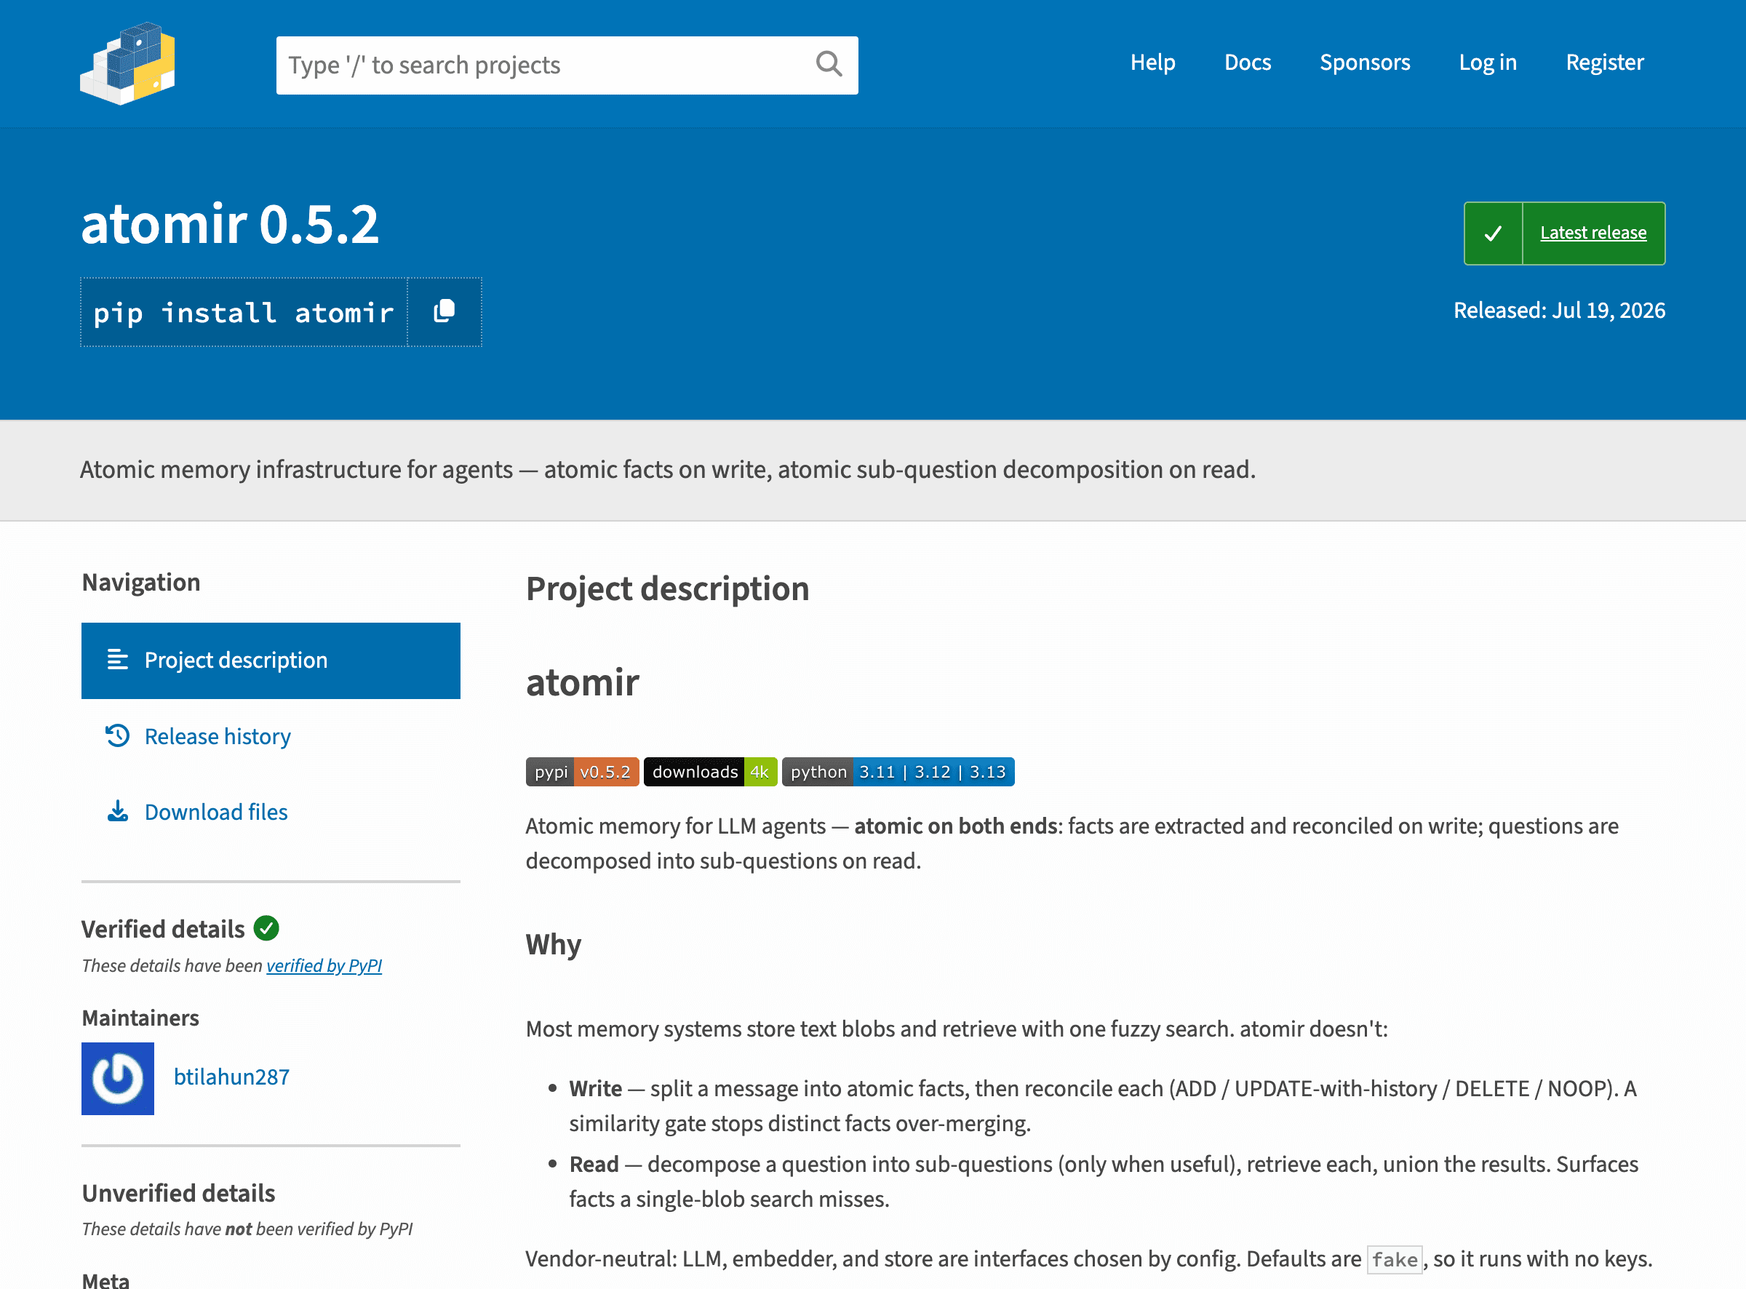Open the Register page
The width and height of the screenshot is (1746, 1289).
[1605, 63]
